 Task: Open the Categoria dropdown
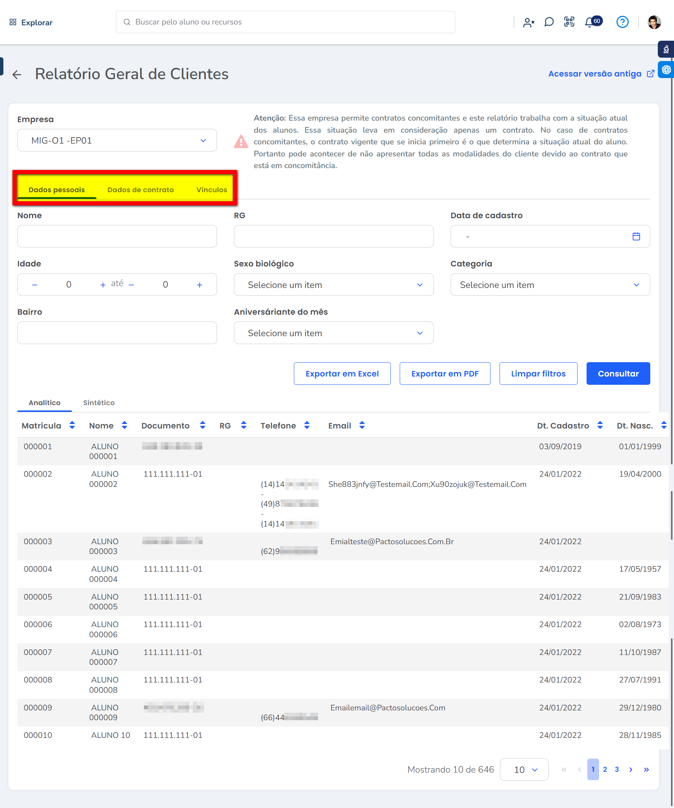click(550, 285)
